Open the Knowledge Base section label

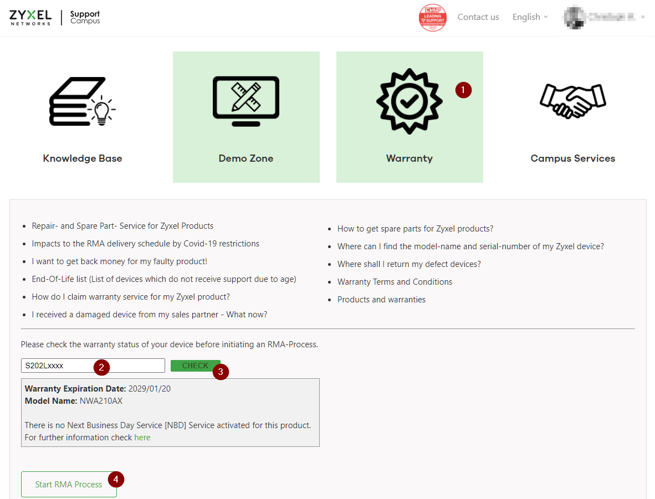83,158
